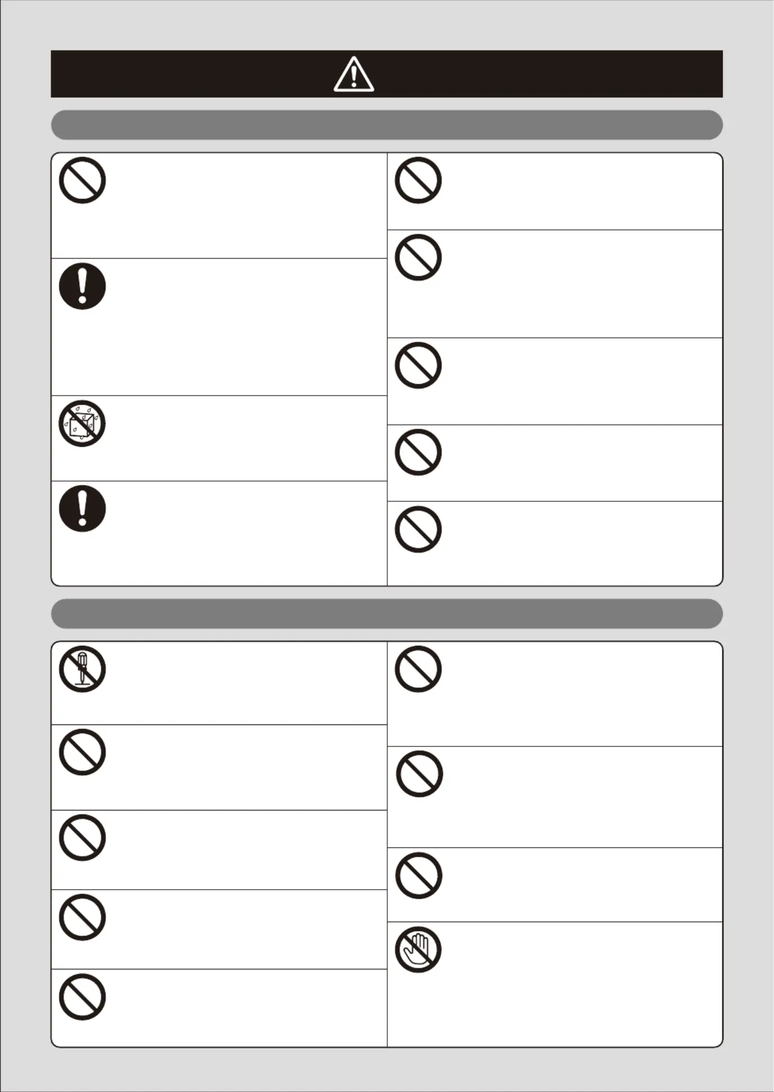Click the blank cell beside the hand icon
The width and height of the screenshot is (774, 1092).
[582, 984]
